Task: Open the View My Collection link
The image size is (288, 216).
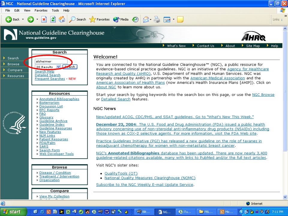Action: click(x=54, y=196)
